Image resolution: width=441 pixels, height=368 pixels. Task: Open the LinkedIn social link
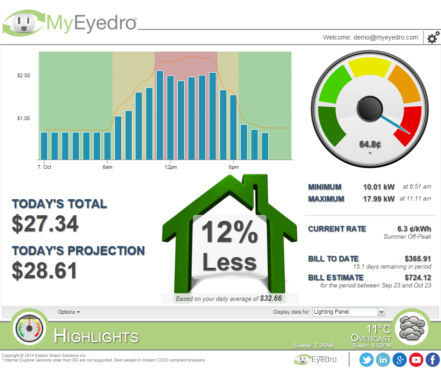pos(383,360)
